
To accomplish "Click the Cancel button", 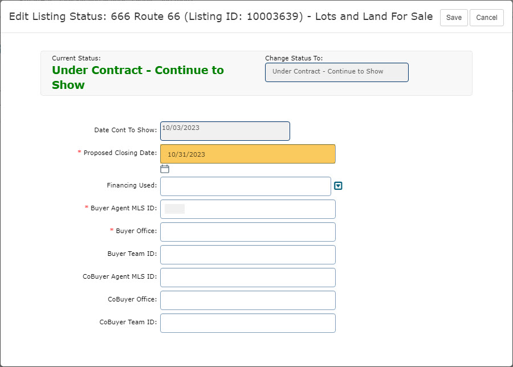I will (486, 18).
